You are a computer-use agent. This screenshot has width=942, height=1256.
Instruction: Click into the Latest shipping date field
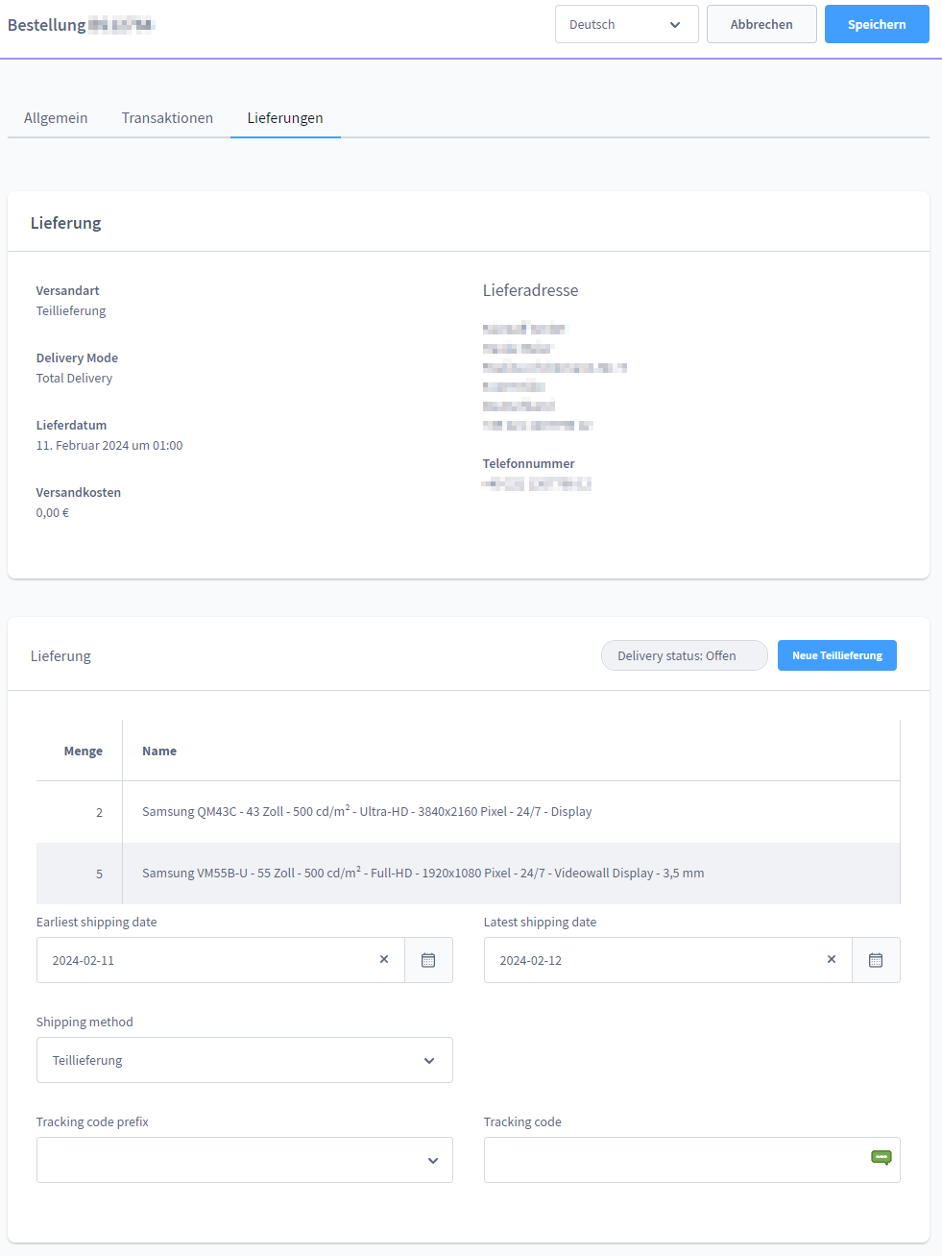click(x=653, y=960)
